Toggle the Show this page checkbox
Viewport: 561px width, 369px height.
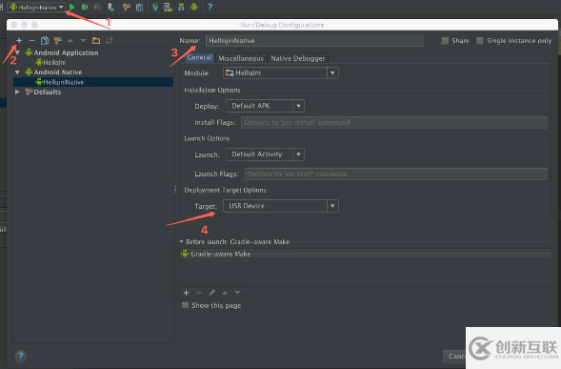[x=185, y=305]
